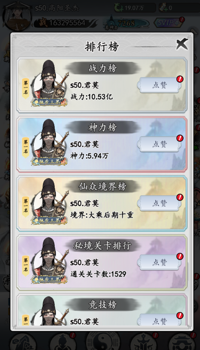Viewport: 200px width, 350px height.
Task: View 君莫 avatar in 神力榜
Action: (50, 143)
